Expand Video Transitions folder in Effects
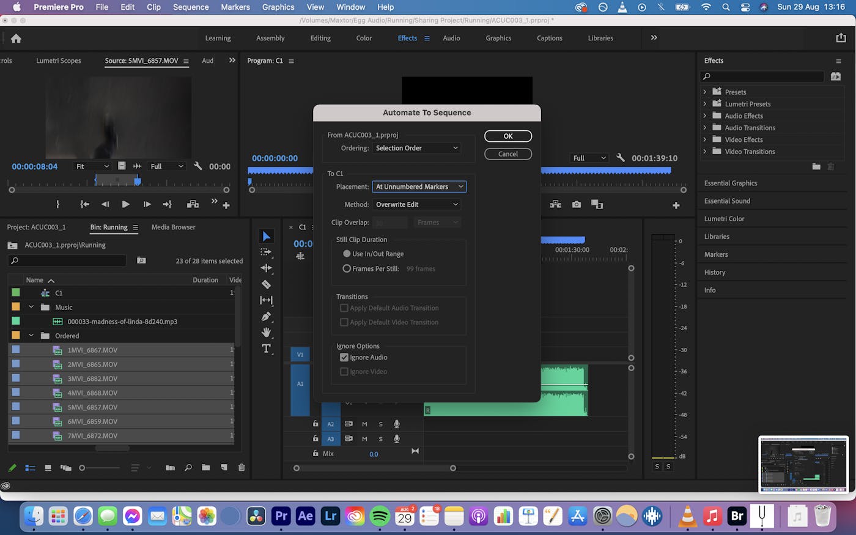Image resolution: width=856 pixels, height=535 pixels. pos(704,152)
